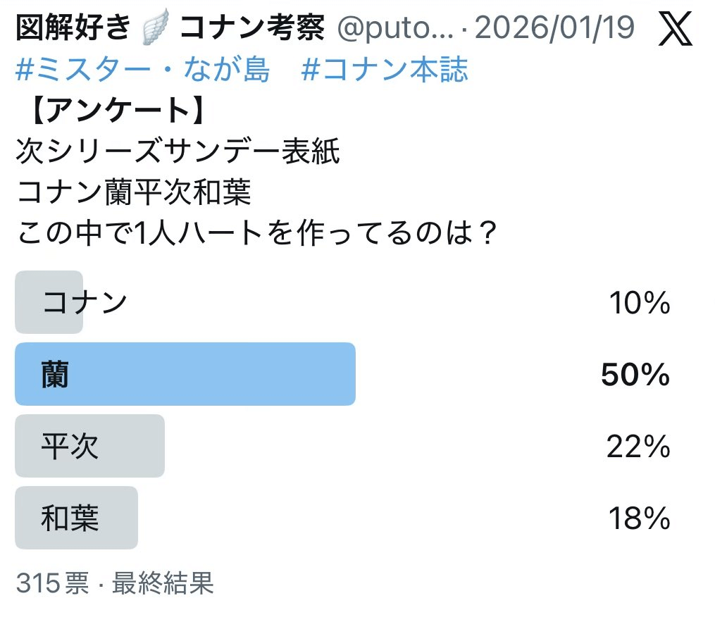This screenshot has height=622, width=715.
Task: Click the 22% result for 平次
Action: point(637,447)
